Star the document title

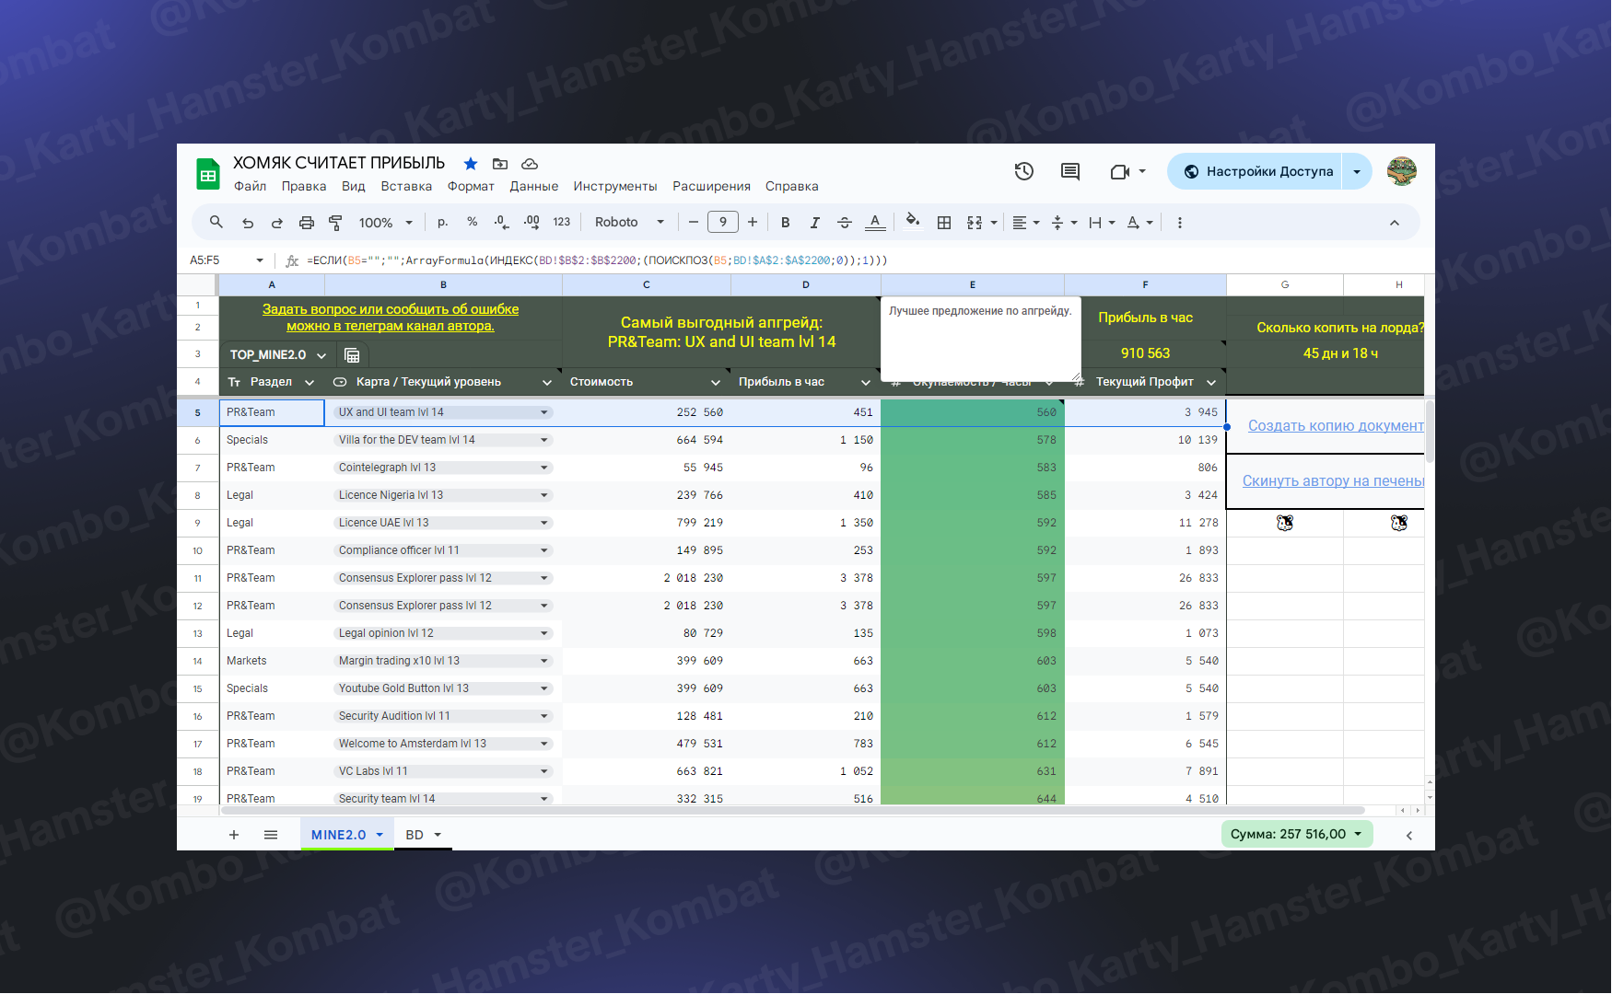471,164
